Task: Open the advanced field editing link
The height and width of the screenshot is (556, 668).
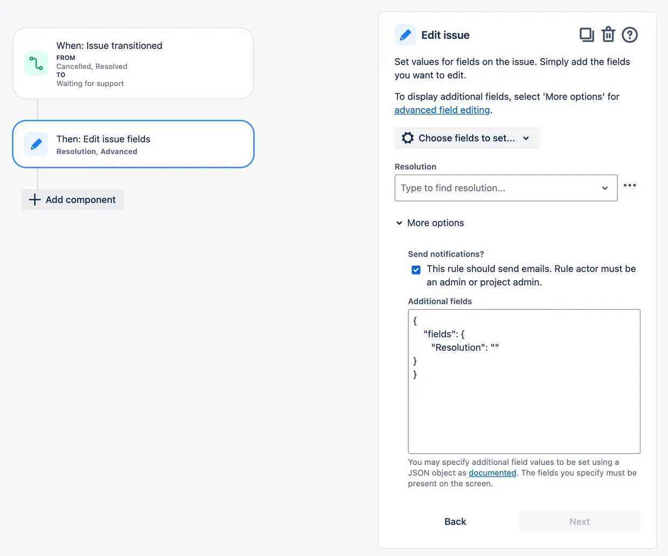Action: [x=442, y=109]
